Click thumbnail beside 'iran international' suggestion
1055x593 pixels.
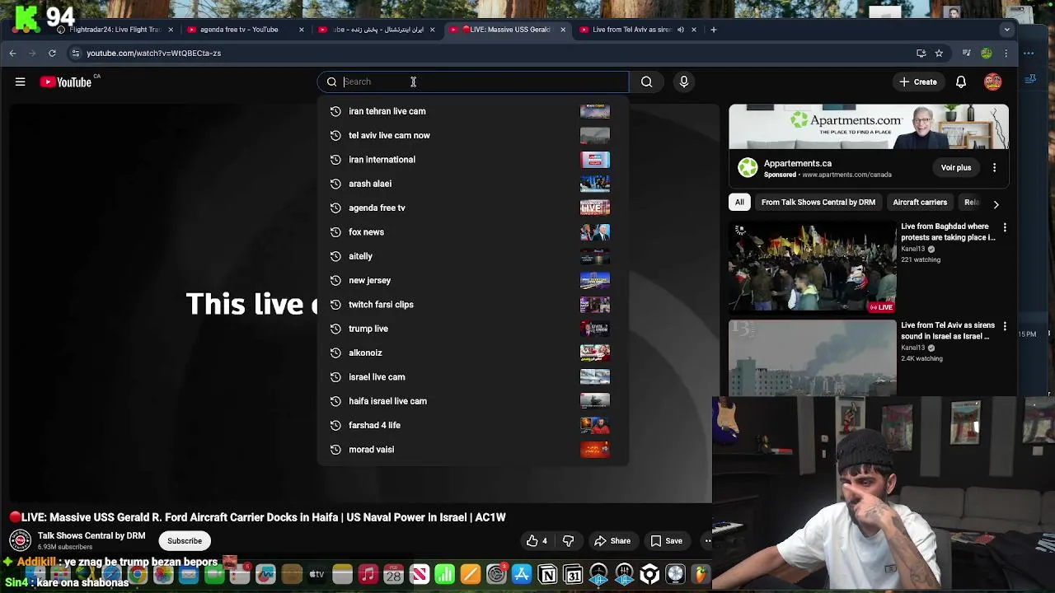595,159
